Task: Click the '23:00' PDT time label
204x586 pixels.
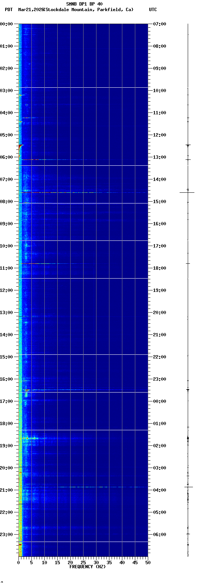Action: click(x=6, y=535)
